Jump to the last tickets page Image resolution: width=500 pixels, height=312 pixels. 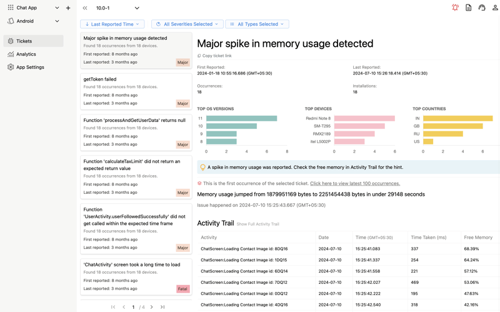coord(162,307)
